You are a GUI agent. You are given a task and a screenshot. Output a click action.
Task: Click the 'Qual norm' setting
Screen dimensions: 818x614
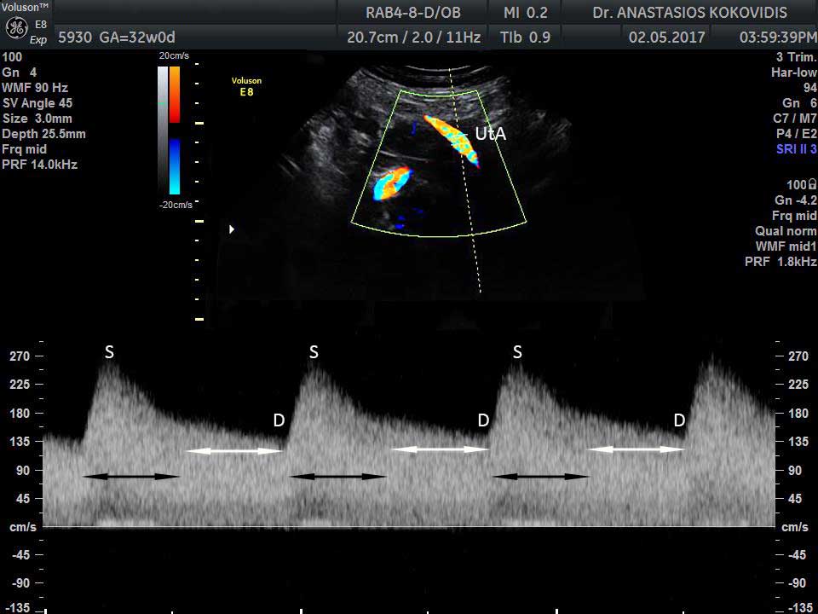click(x=786, y=231)
